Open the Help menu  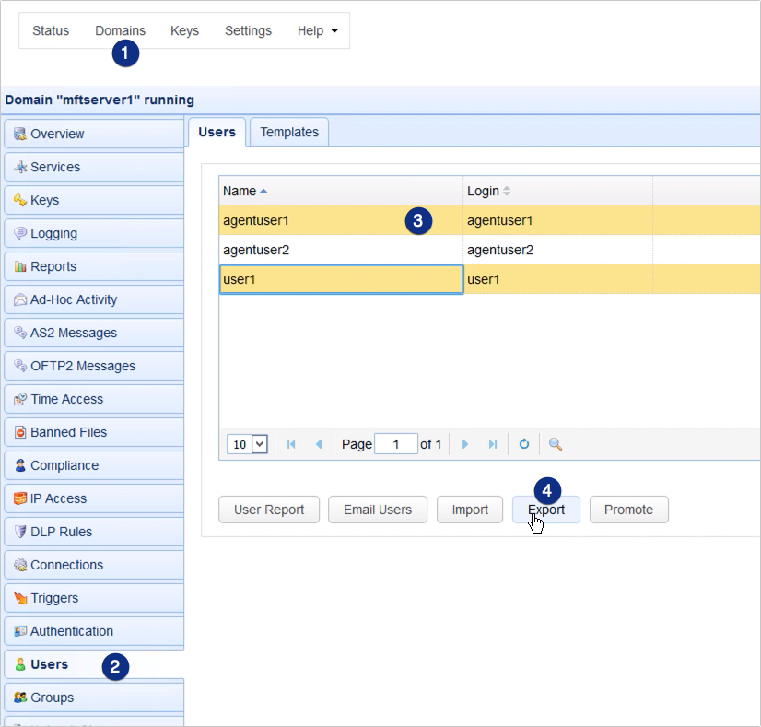(317, 30)
